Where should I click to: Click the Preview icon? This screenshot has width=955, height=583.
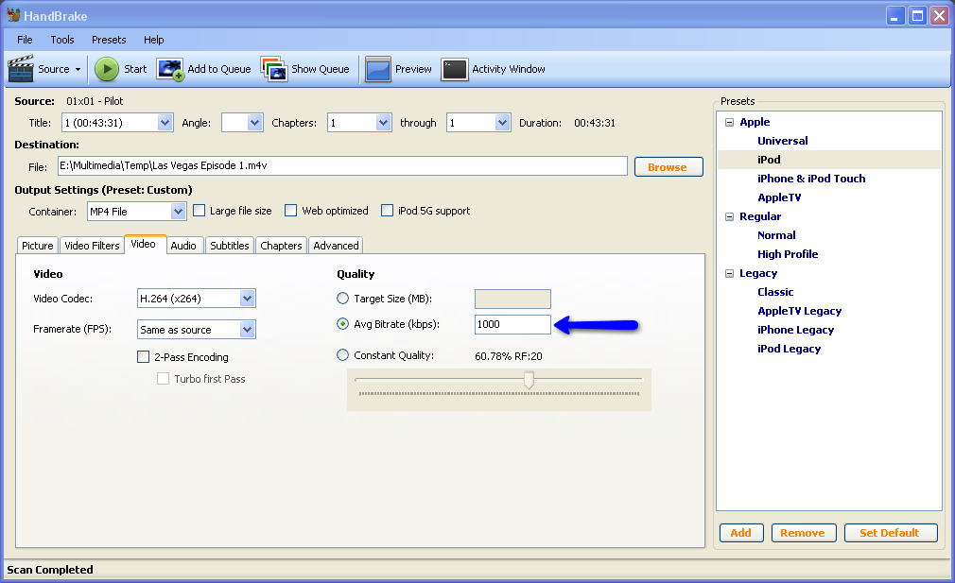(377, 69)
